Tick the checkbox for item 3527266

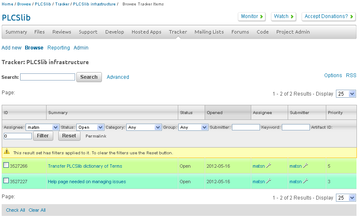pos(6,165)
